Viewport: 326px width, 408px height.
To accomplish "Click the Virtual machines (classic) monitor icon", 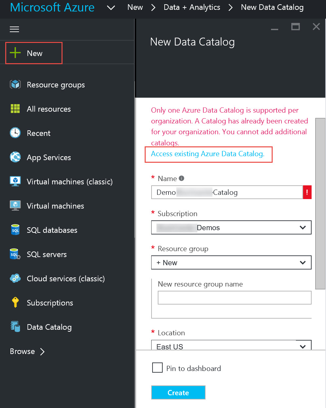I will [15, 181].
